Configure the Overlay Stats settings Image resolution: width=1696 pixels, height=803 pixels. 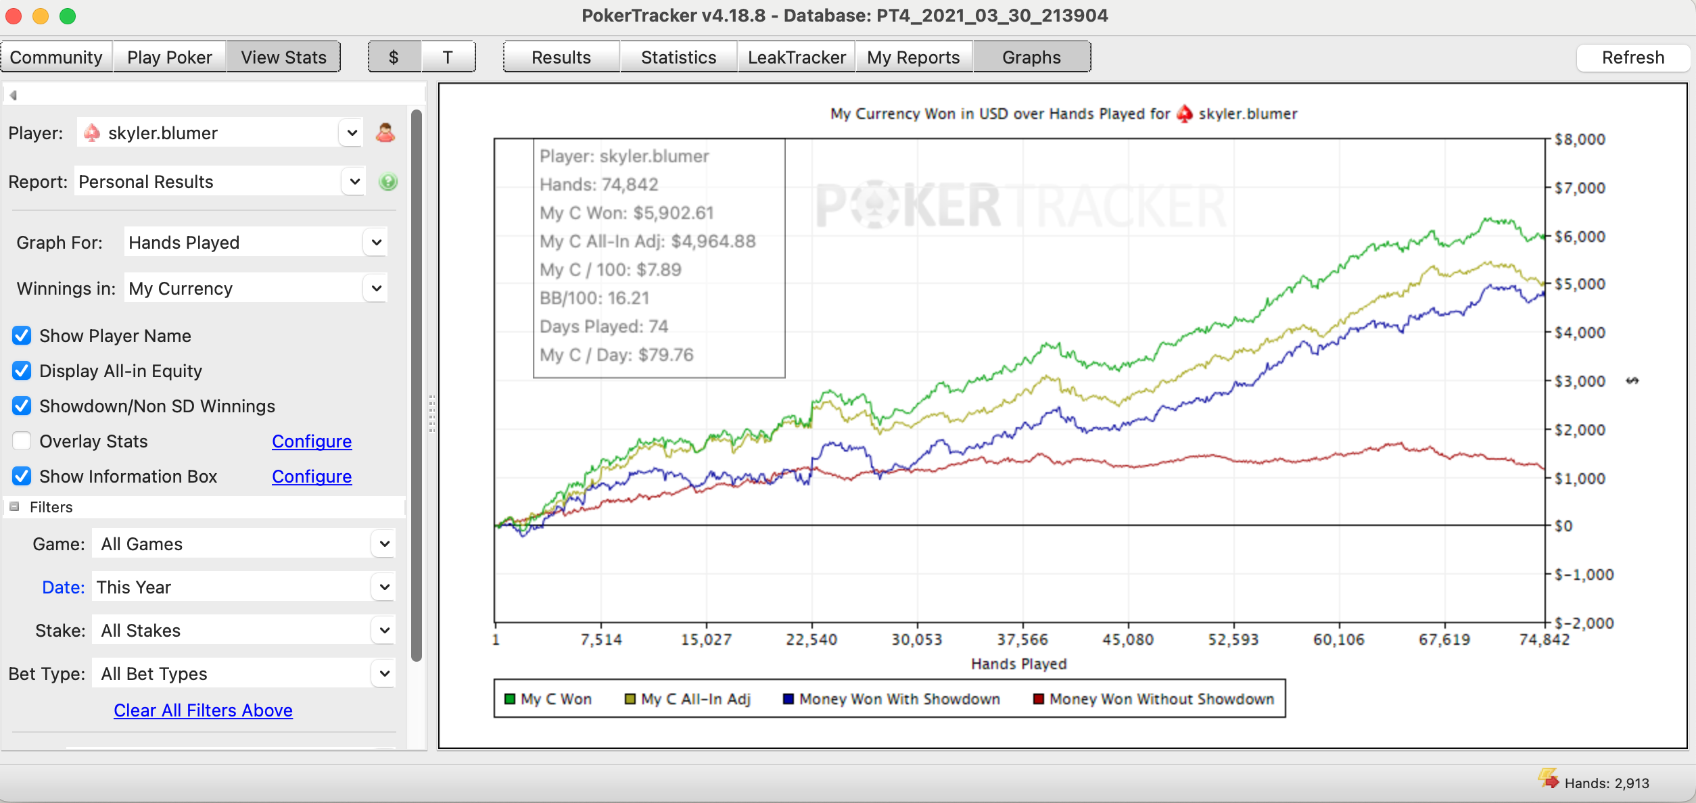[x=312, y=441]
